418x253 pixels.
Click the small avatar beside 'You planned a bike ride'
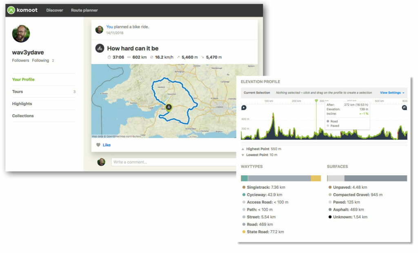pyautogui.click(x=99, y=29)
